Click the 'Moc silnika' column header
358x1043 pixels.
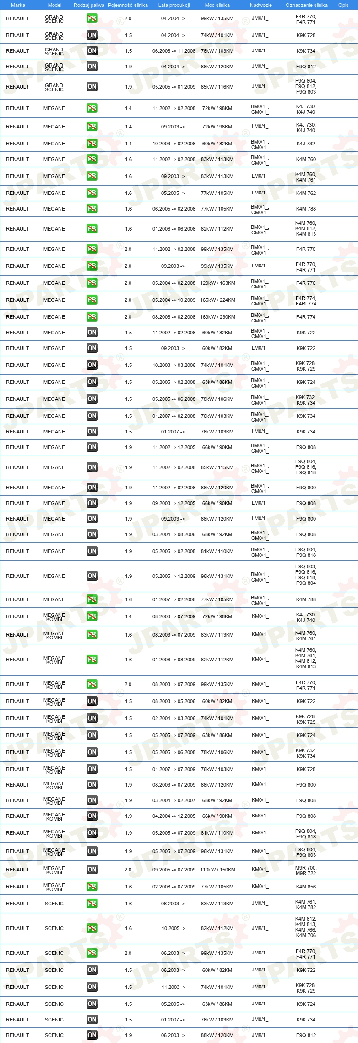pos(217,5)
